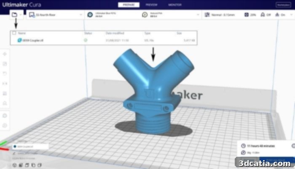Click the pencil icon to edit job name
Viewport: 295px width, 169px height.
pos(14,153)
